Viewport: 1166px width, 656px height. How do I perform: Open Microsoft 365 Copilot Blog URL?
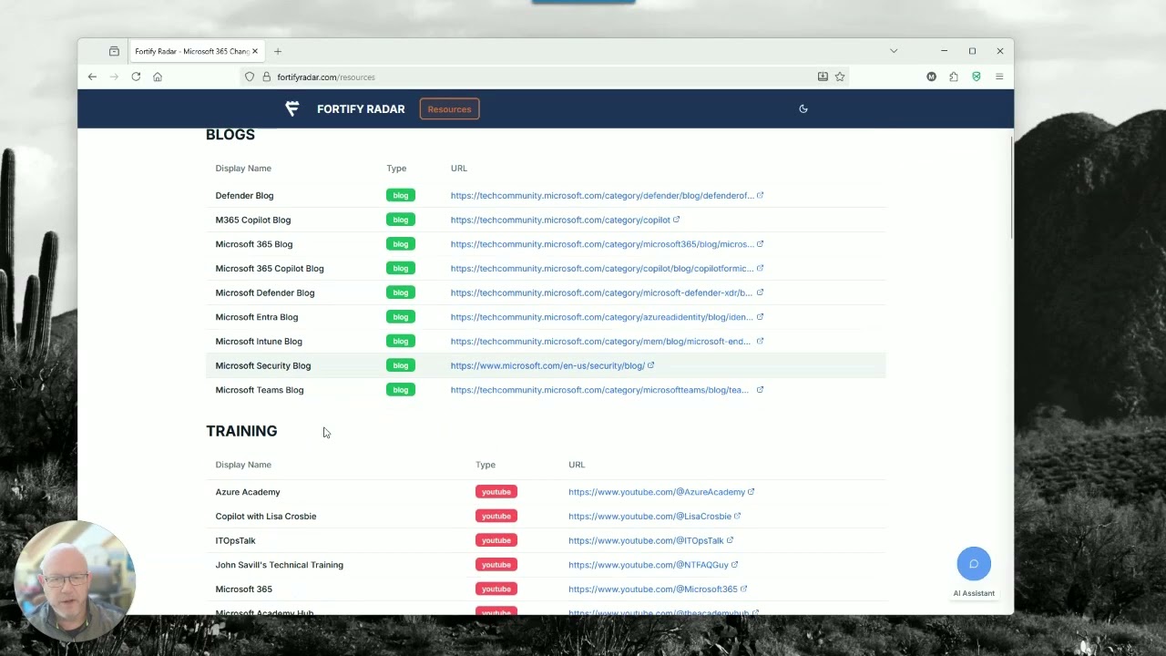607,269
